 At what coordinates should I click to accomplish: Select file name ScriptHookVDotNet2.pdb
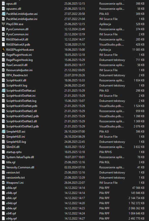(23, 116)
